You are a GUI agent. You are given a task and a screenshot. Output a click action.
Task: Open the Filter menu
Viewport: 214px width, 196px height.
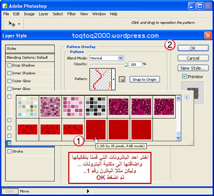tap(71, 14)
